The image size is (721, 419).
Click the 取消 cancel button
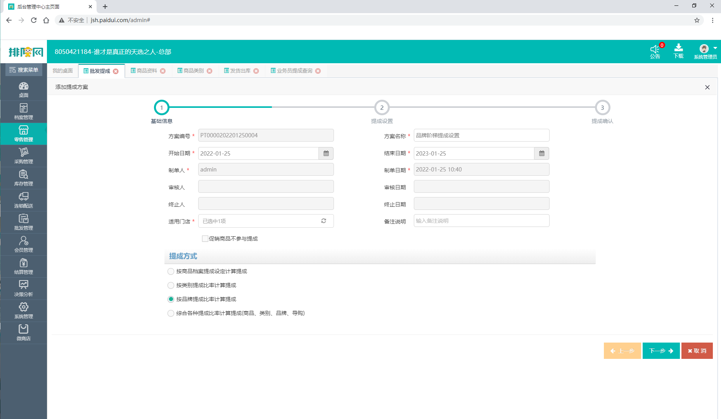tap(697, 351)
